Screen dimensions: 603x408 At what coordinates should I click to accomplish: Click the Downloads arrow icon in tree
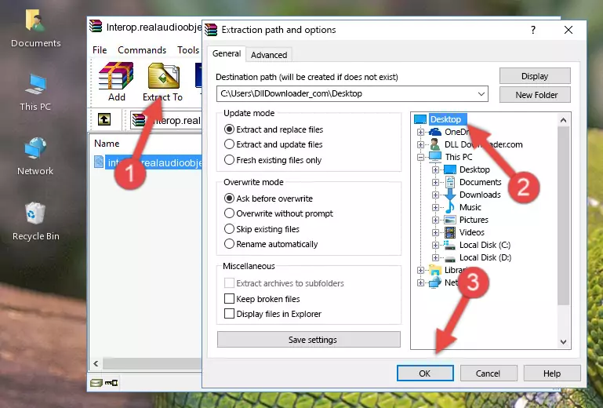coord(450,195)
